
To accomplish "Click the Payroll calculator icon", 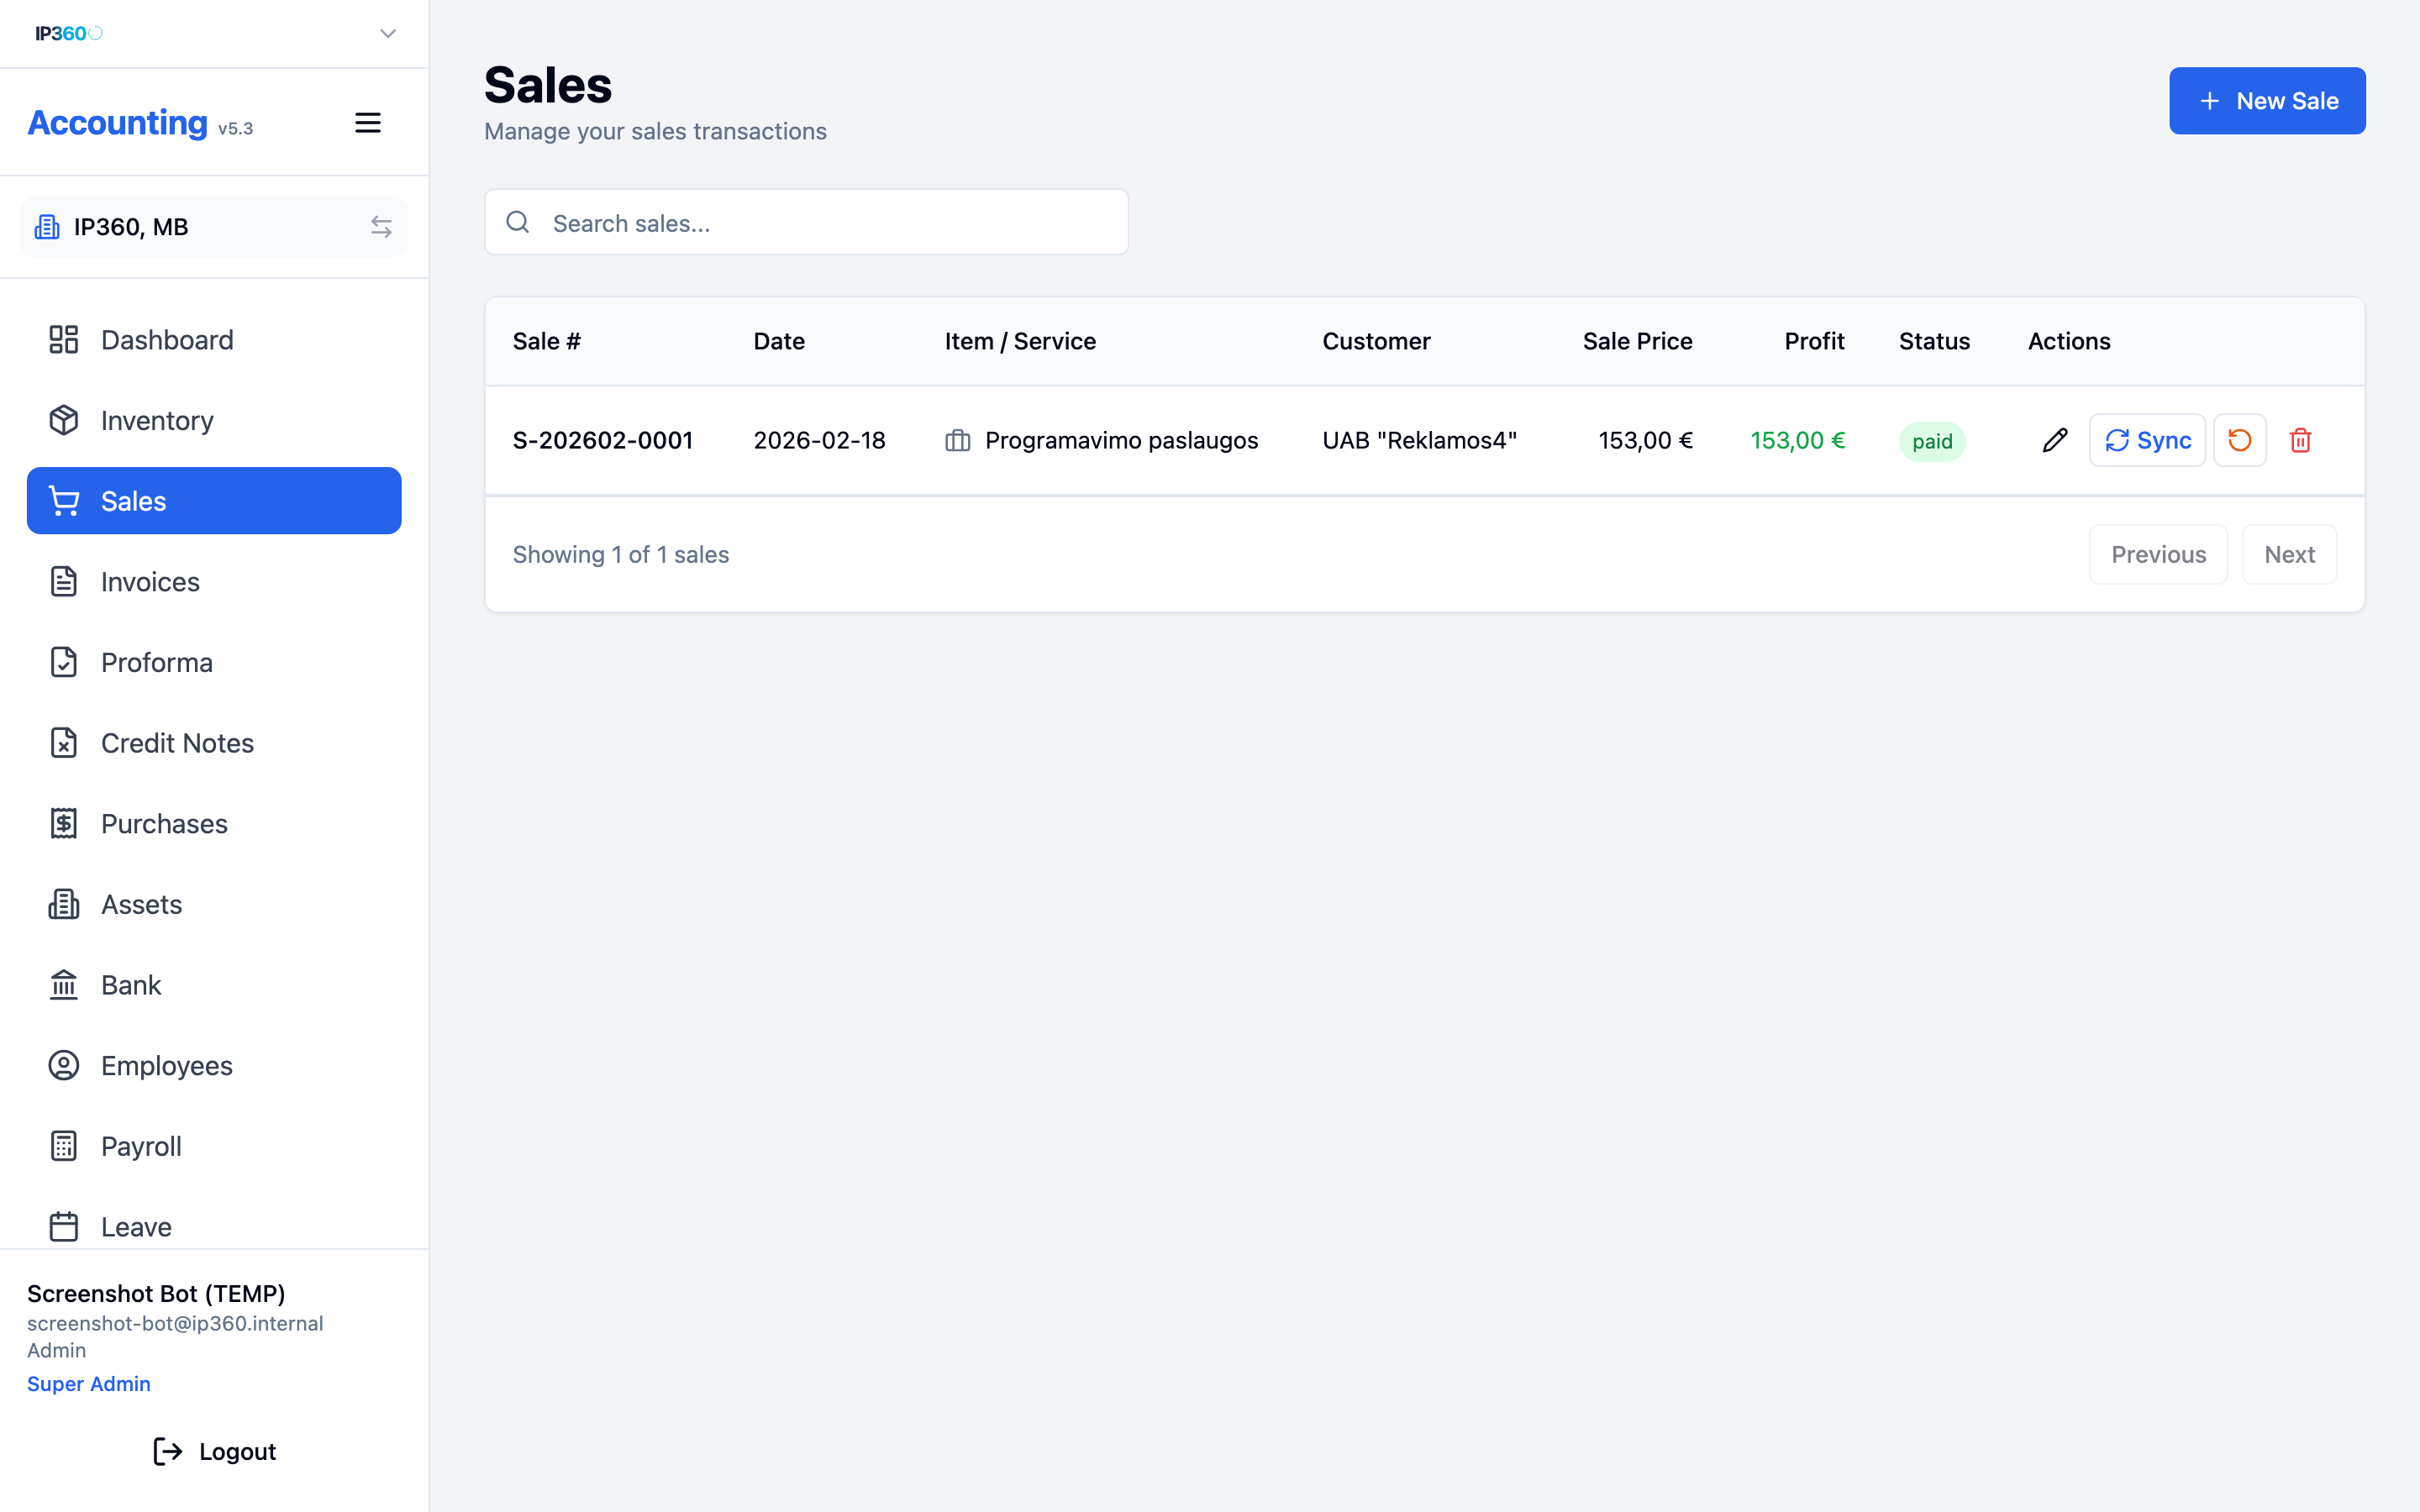I will click(64, 1146).
